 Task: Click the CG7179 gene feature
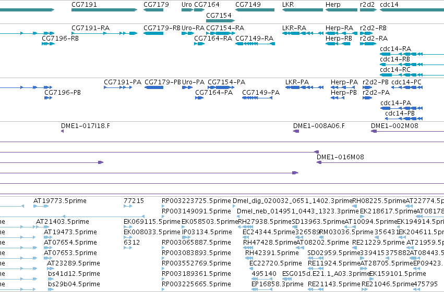[153, 10]
